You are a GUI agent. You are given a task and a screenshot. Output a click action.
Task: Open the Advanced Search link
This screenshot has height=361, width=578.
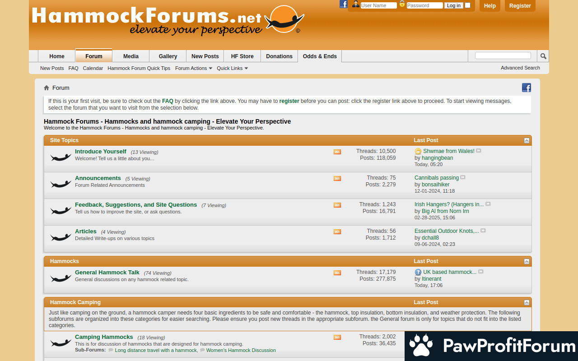pyautogui.click(x=520, y=68)
